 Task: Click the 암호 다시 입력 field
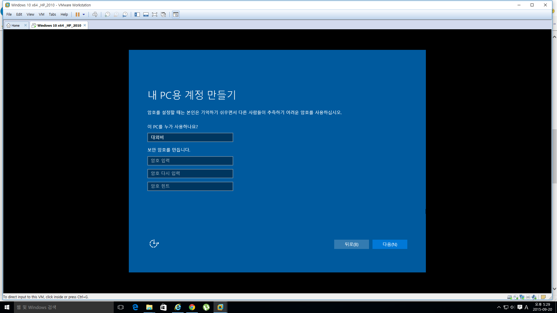pos(190,174)
